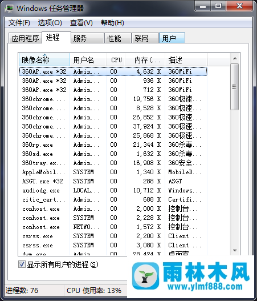This screenshot has height=301, width=257.
Task: Select the ASGT.exe *32 process row
Action: 113,181
